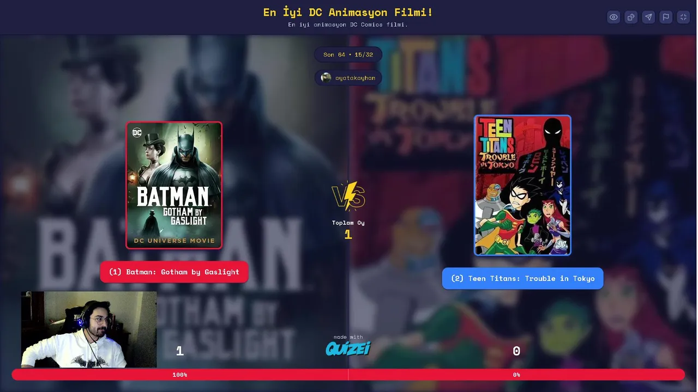Click the flag report icon
Image resolution: width=698 pixels, height=392 pixels.
coord(666,17)
